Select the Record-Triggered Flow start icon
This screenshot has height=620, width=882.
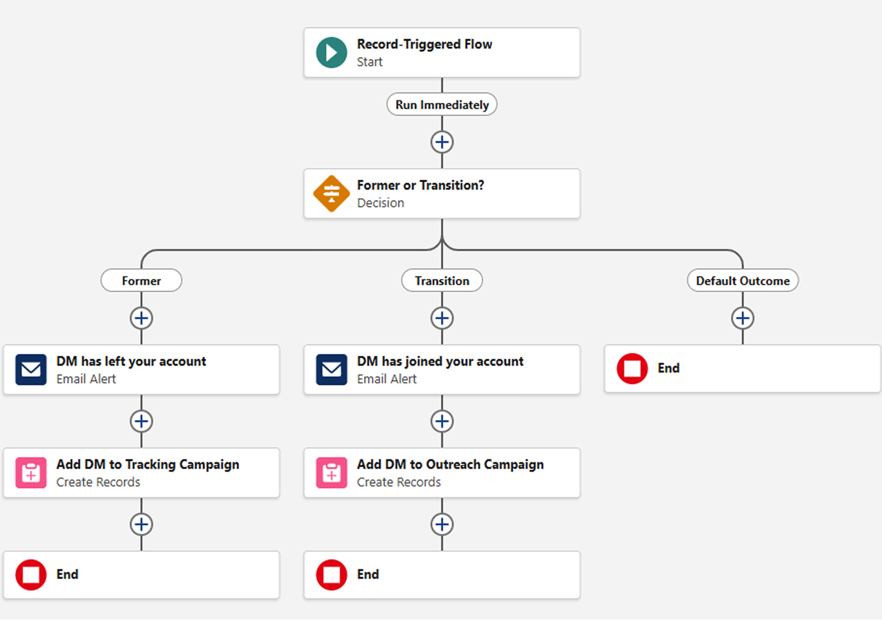331,52
